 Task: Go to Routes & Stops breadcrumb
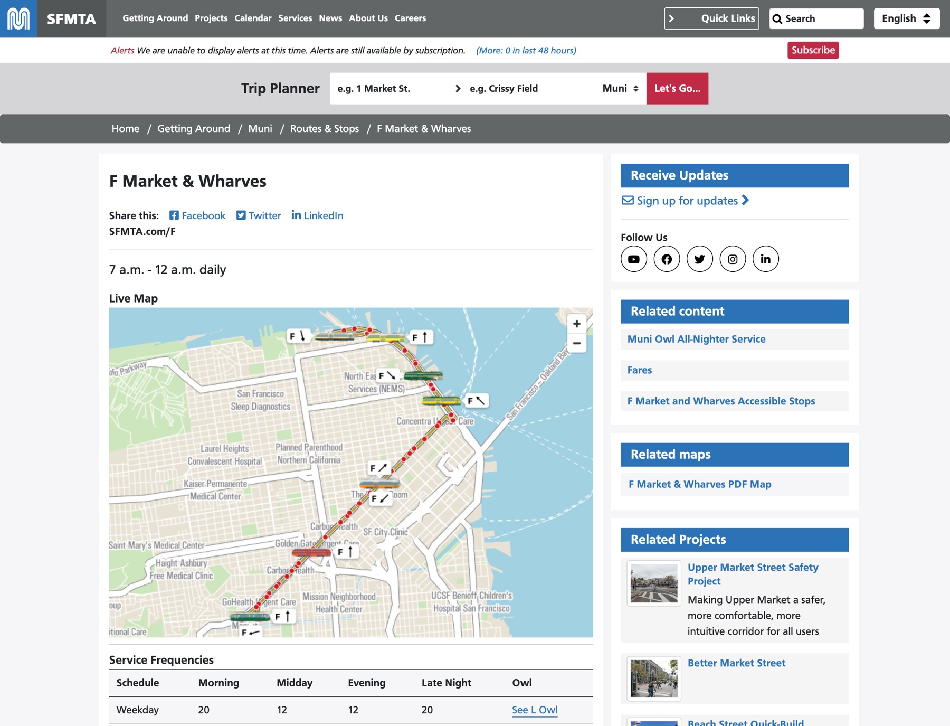[x=325, y=129]
